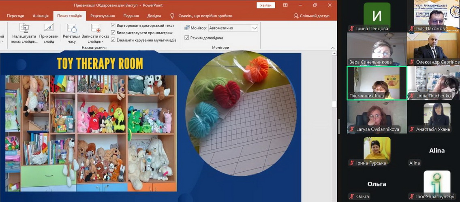Click the Увійти sign-in button
The width and height of the screenshot is (460, 202).
[265, 5]
